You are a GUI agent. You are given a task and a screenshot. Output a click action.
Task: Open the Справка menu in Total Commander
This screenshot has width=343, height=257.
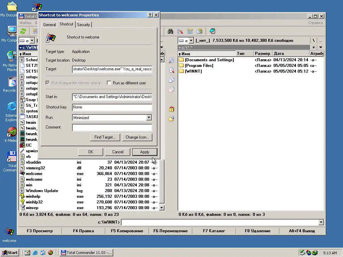[x=316, y=23]
